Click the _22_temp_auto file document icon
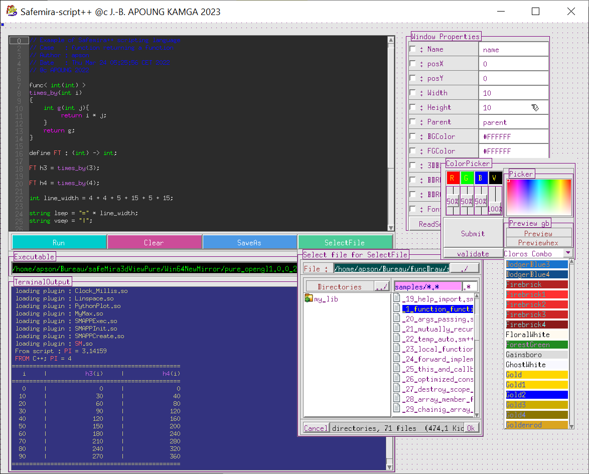 (396, 339)
